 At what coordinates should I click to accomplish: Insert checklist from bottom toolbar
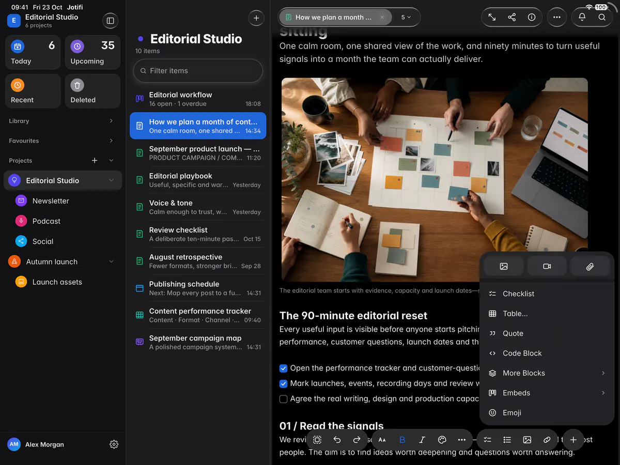487,440
